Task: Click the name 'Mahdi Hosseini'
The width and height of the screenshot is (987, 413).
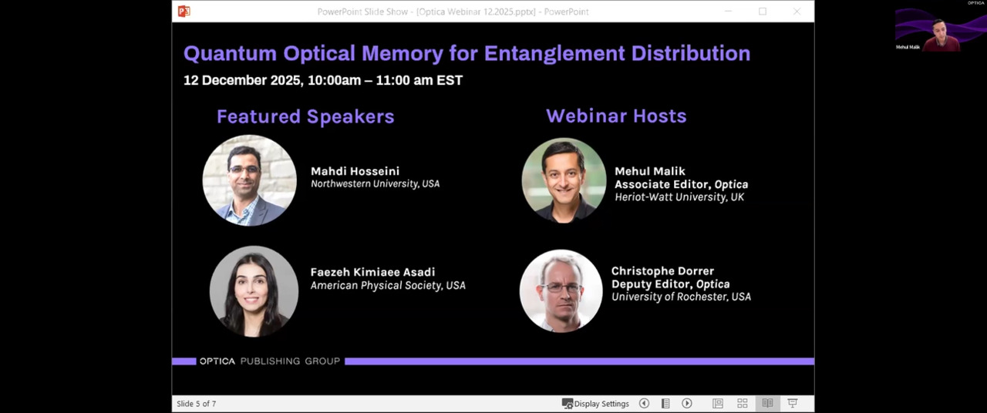Action: (x=355, y=171)
